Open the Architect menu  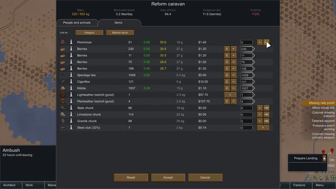pyautogui.click(x=11, y=185)
